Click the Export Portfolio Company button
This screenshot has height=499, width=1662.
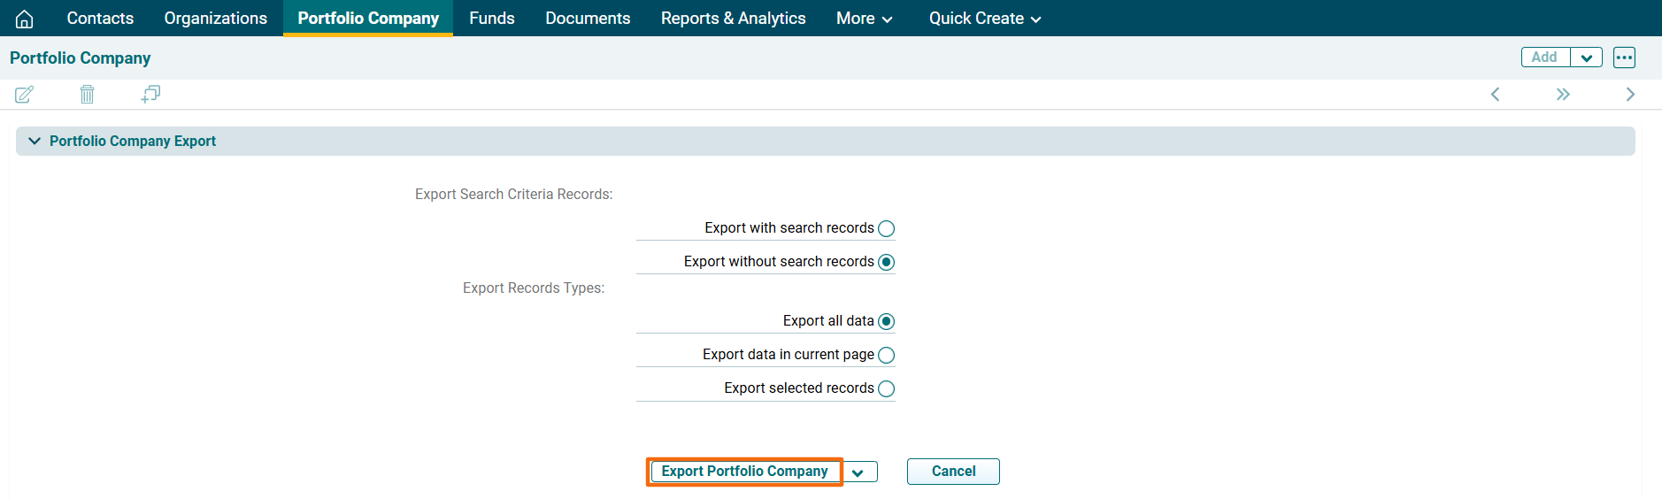pos(744,472)
